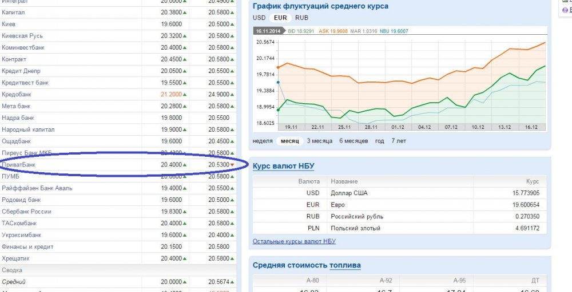Viewport: 572px width, 292px height.
Task: Click the 16.12 date on chart axis
Action: click(533, 127)
